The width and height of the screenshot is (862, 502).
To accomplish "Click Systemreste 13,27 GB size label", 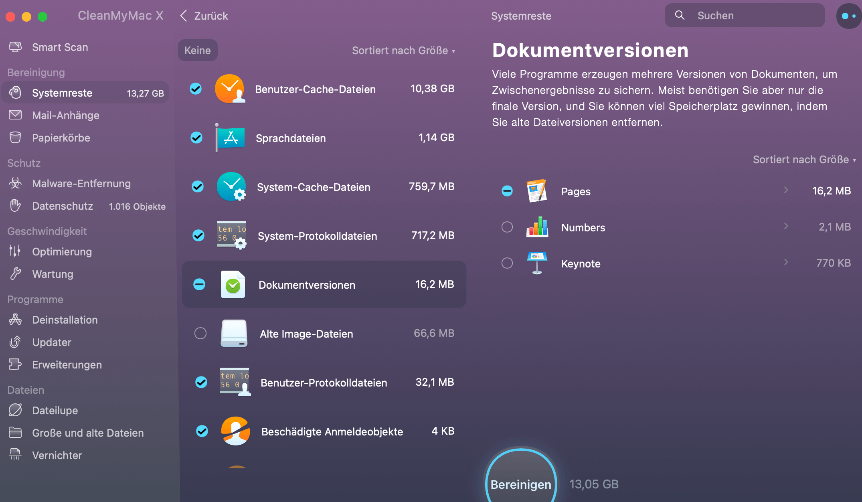I will point(146,93).
